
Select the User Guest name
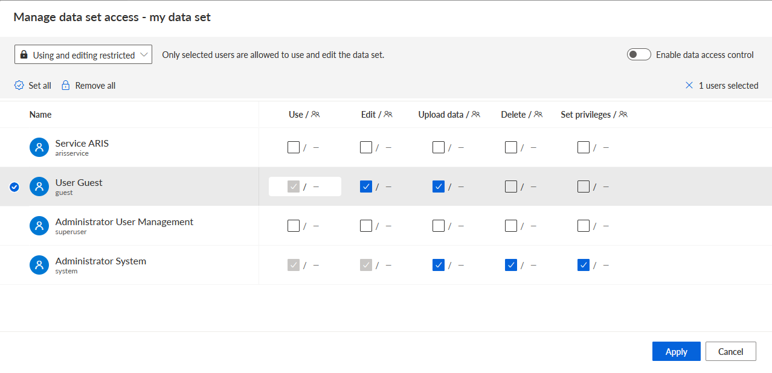pyautogui.click(x=79, y=183)
